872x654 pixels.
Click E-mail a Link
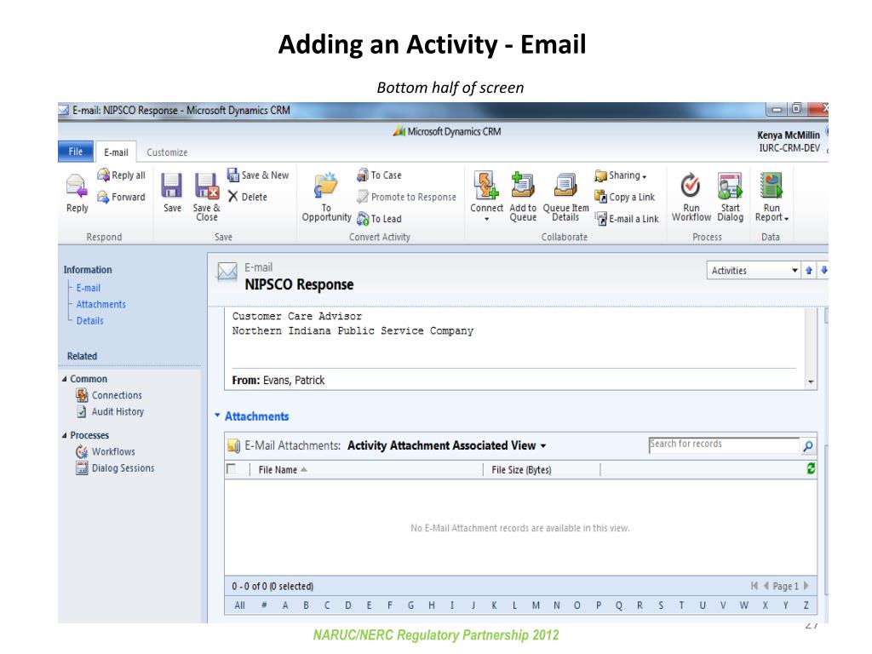pos(627,219)
